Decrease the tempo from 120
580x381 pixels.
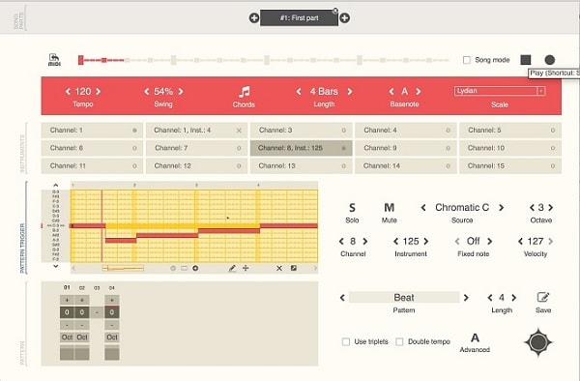point(68,91)
